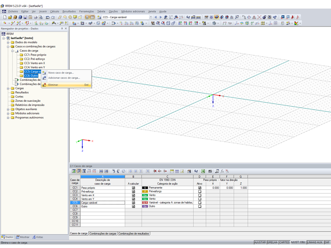Toggle 'A calcular' checkbox for CC6

click(133, 206)
